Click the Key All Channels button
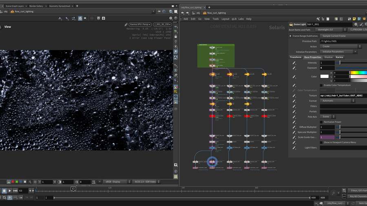Screen dimensions: 367x206 click(x=358, y=196)
